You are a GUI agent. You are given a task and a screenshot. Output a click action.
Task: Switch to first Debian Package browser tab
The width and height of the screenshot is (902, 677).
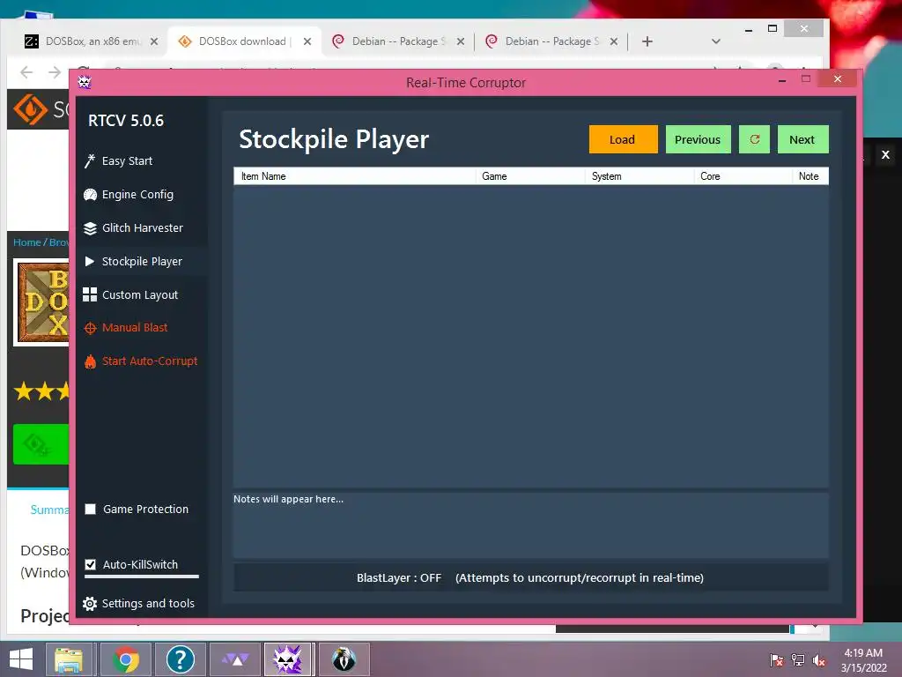tap(398, 41)
